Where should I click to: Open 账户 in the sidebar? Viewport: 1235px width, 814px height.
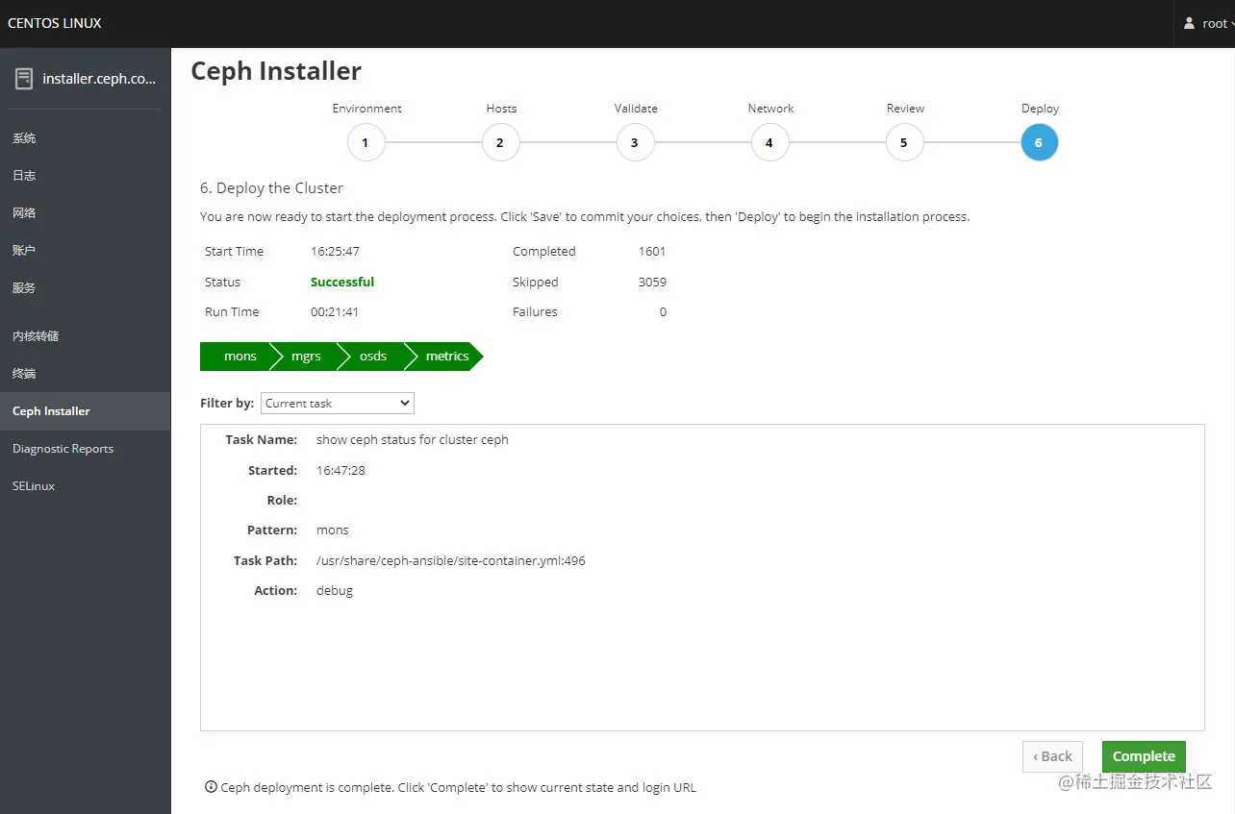86,251
